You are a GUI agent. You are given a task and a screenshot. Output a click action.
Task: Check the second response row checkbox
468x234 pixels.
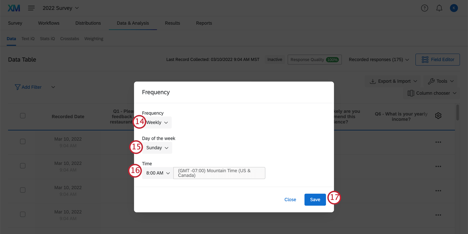point(23,166)
